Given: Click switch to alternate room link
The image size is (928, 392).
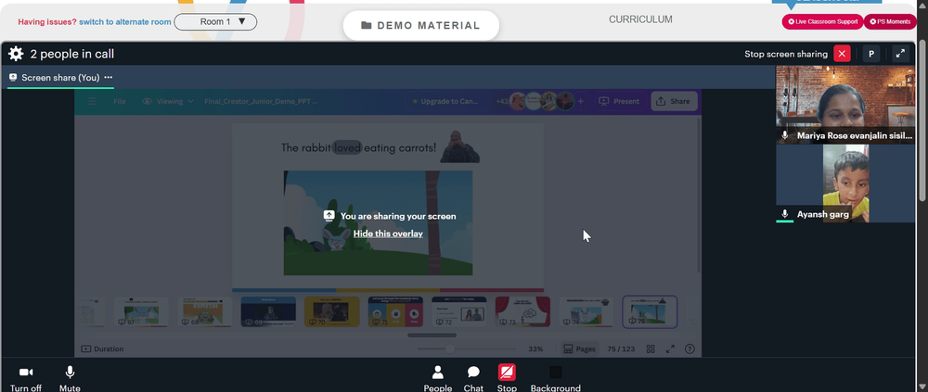Looking at the screenshot, I should [125, 22].
